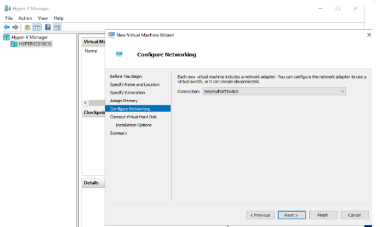Click the Previous button
The width and height of the screenshot is (380, 227).
coord(260,215)
